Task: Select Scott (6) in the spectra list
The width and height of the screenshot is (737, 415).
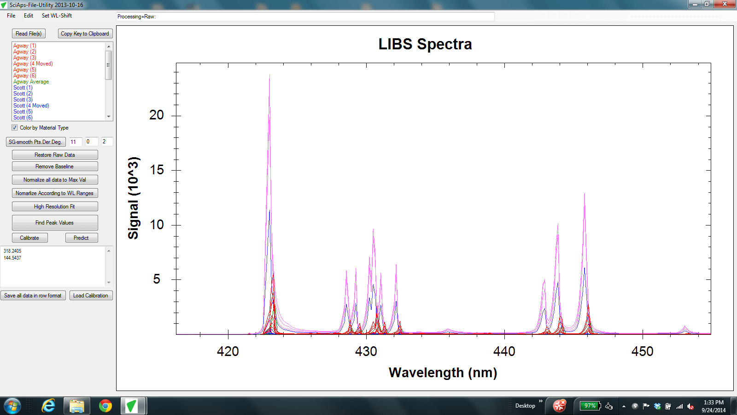Action: (x=23, y=118)
